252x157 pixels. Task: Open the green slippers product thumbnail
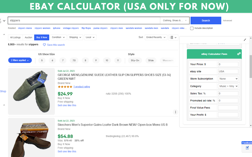click(31, 91)
